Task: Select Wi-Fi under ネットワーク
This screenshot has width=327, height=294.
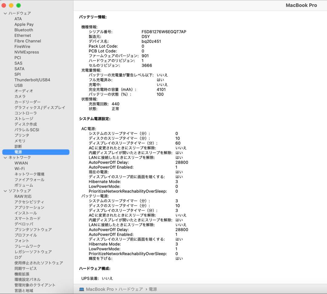Action: (18, 168)
